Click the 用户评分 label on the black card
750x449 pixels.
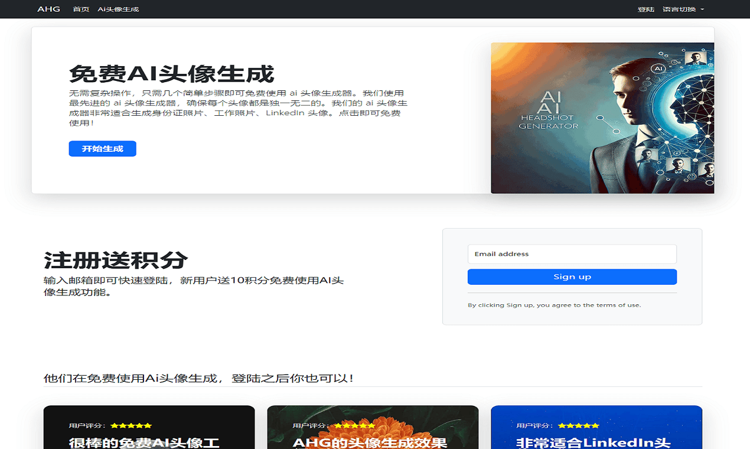pos(87,425)
